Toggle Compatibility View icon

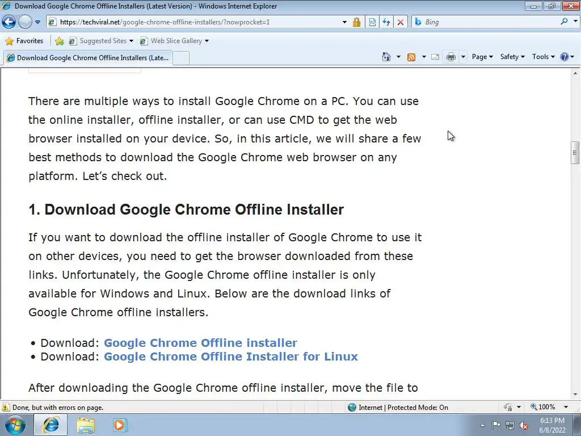(x=372, y=22)
